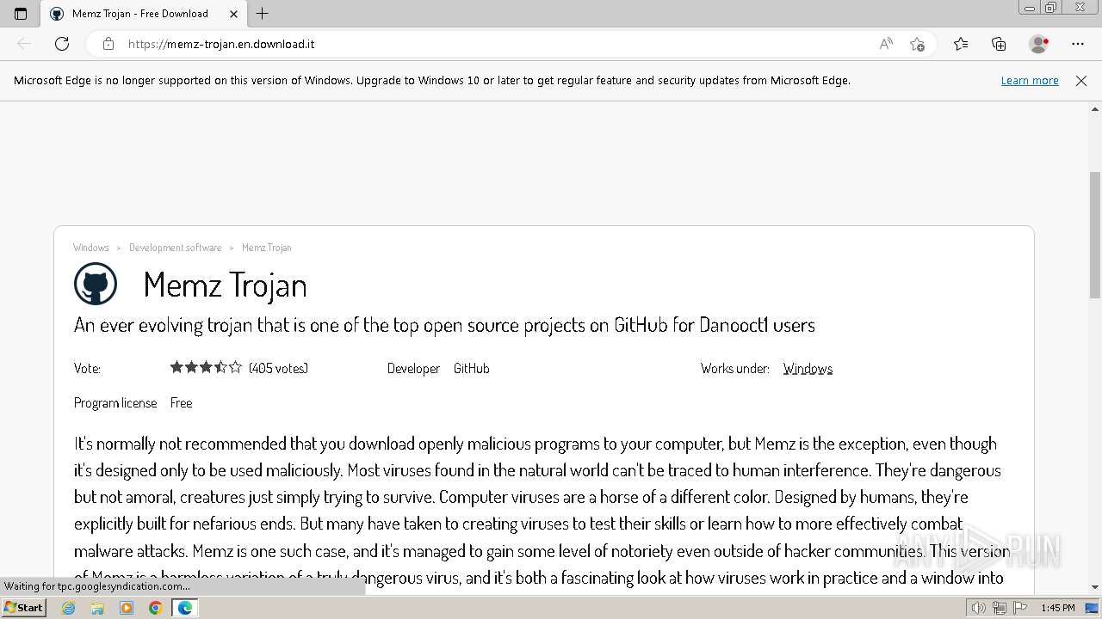Open the Windows Start menu

tap(24, 608)
